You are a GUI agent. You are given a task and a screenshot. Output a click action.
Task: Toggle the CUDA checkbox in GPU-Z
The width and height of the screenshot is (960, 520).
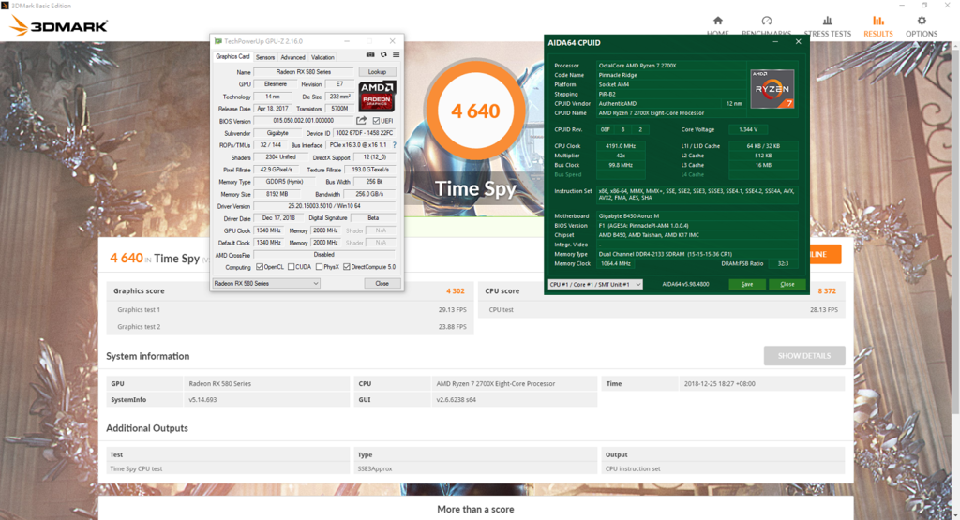[x=292, y=267]
